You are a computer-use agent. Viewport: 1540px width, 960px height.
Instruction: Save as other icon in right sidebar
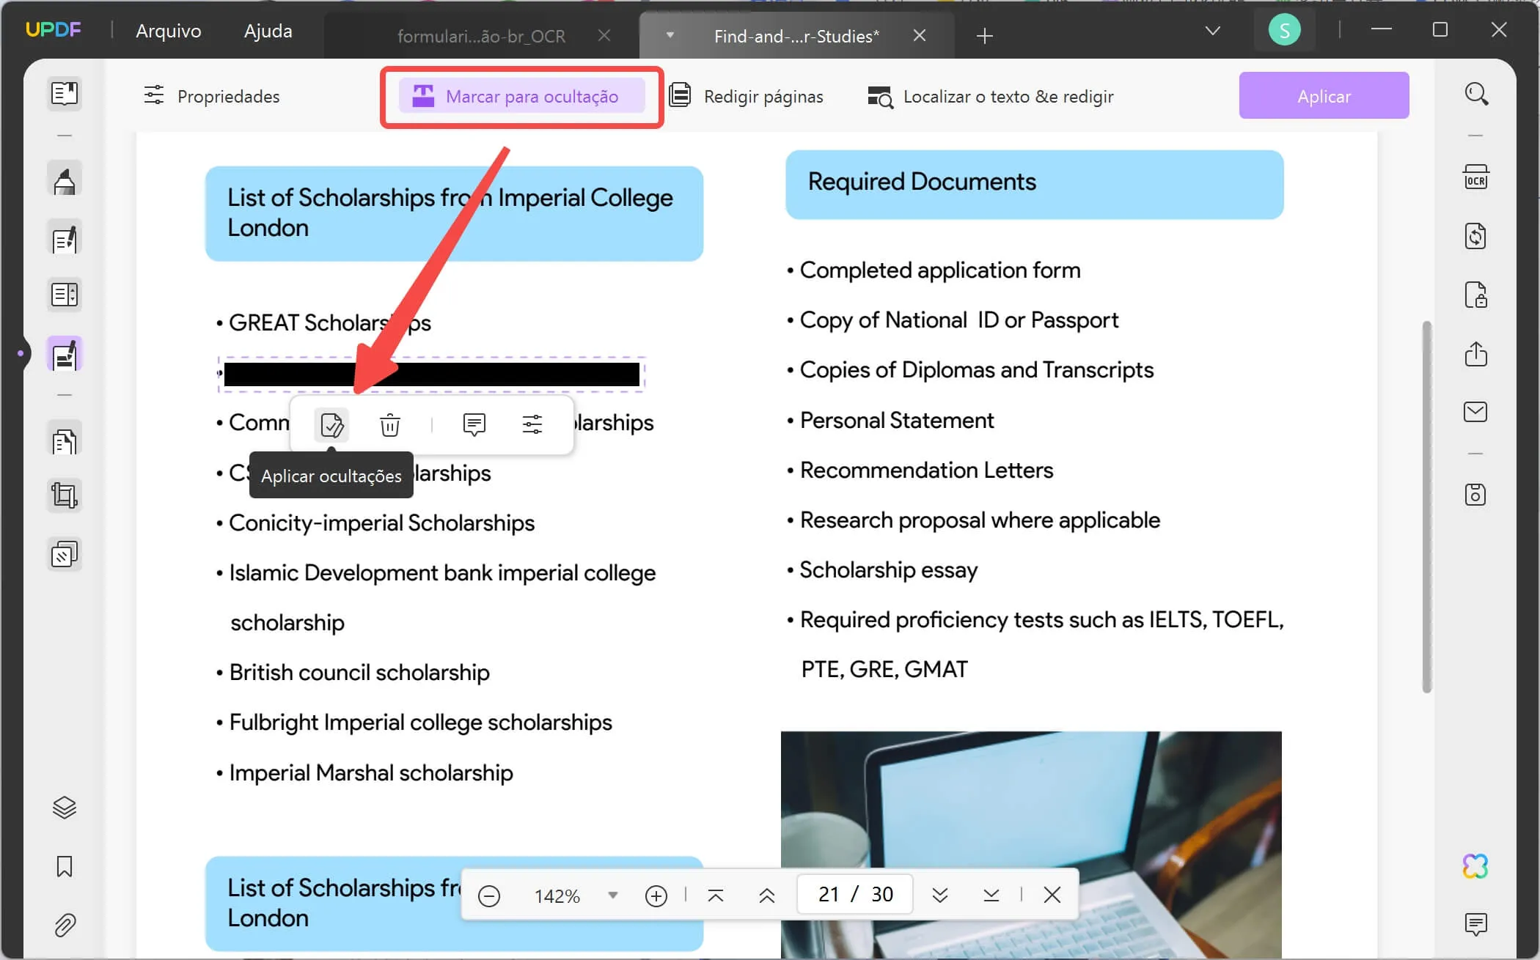[x=1476, y=495]
